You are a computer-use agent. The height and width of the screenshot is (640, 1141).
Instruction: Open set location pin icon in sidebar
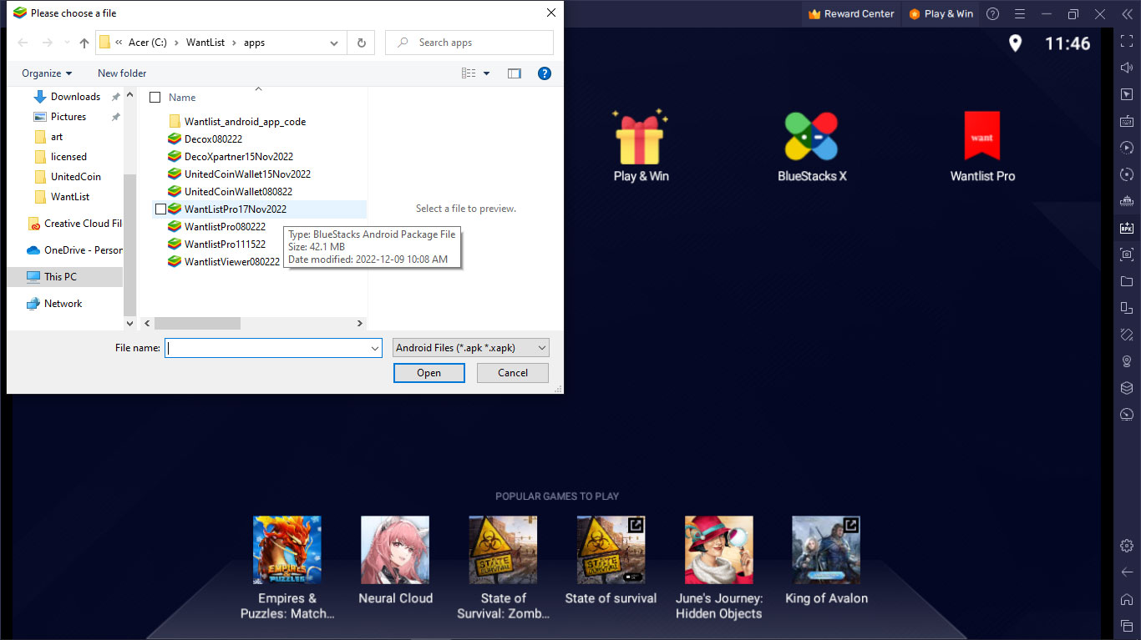[1127, 361]
